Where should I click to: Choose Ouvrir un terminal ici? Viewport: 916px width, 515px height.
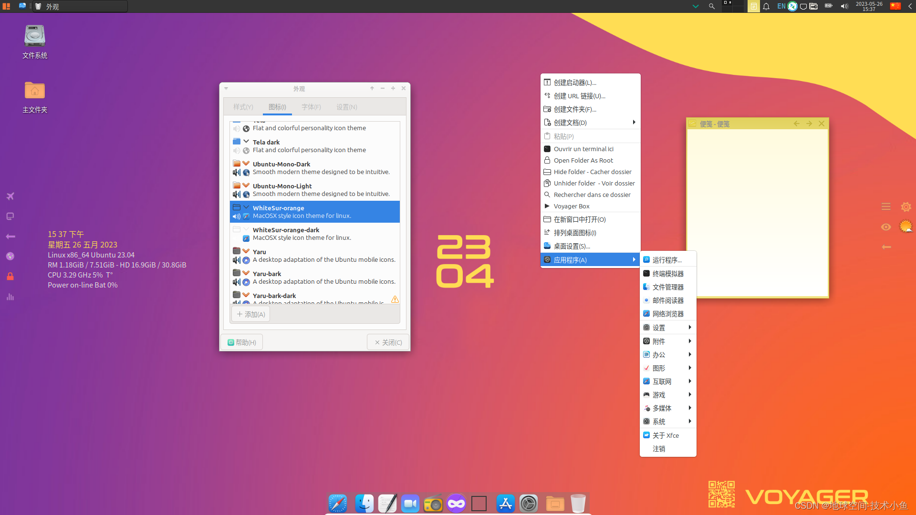click(x=591, y=149)
